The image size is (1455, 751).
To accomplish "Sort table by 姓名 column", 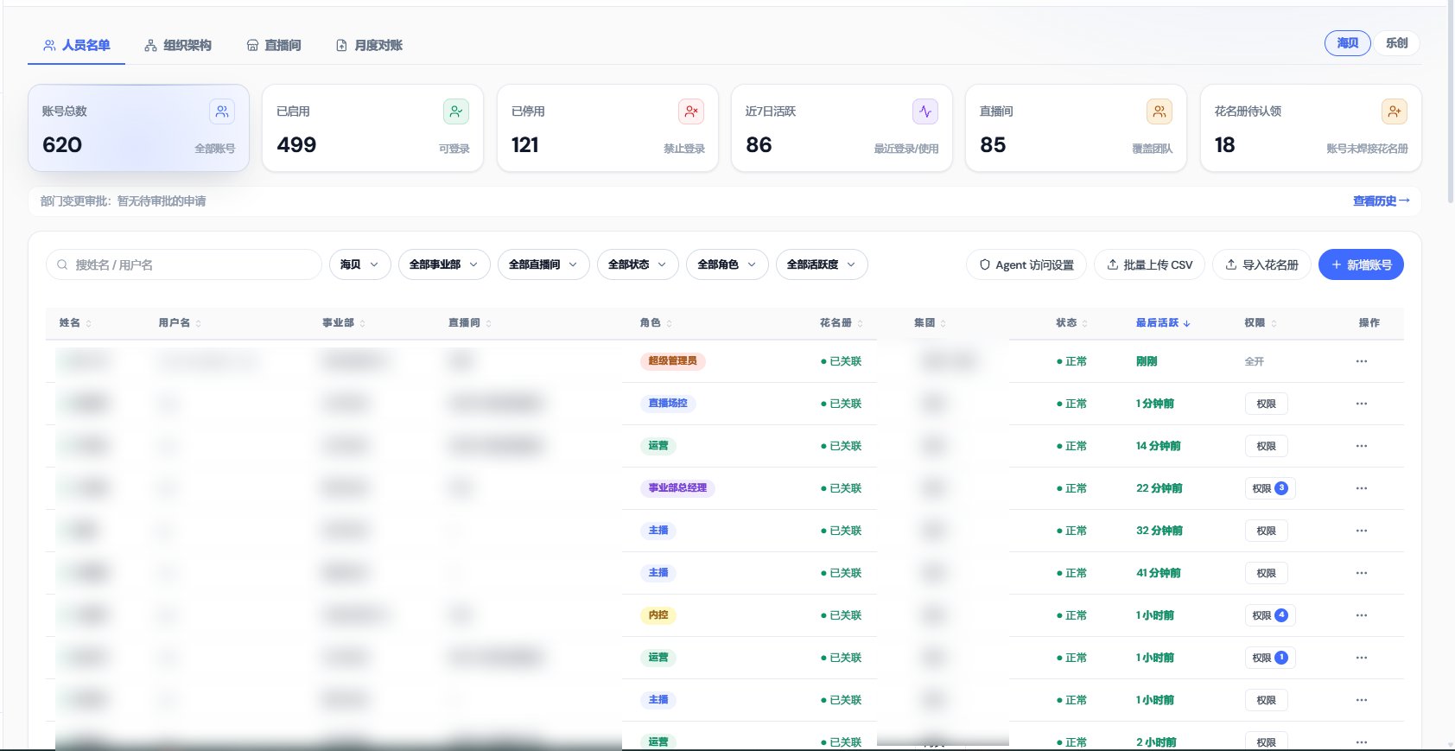I will 75,322.
